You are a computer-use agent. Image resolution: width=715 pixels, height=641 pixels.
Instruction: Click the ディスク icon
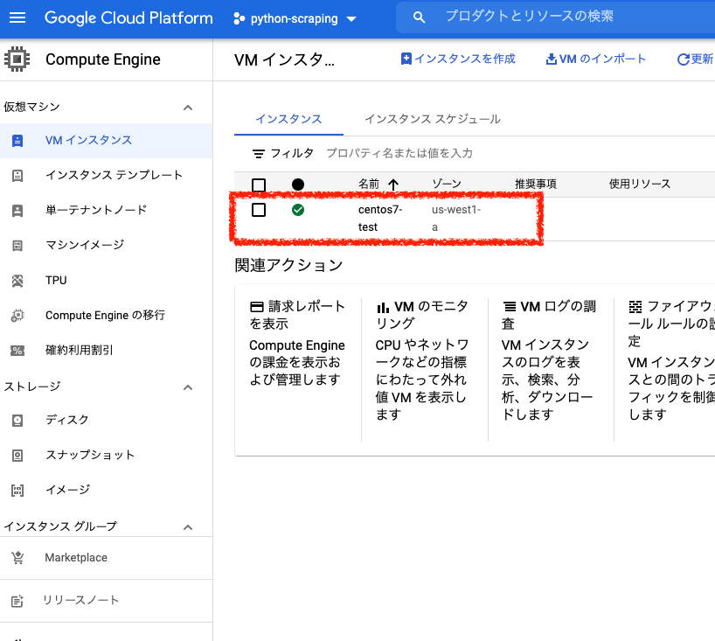coord(17,421)
